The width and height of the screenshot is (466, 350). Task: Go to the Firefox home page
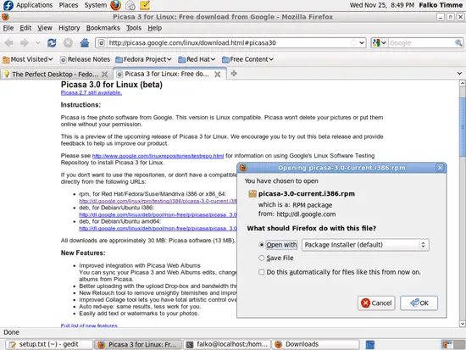[x=85, y=43]
